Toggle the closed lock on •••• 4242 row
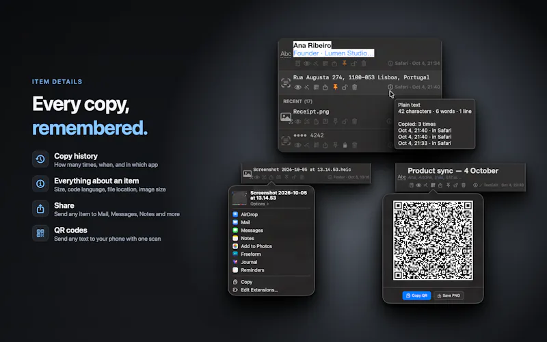Image resolution: width=547 pixels, height=342 pixels. (345, 145)
